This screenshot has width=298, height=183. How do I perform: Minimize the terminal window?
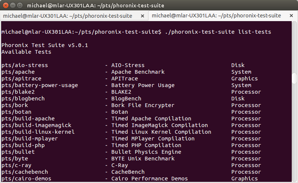click(13, 5)
